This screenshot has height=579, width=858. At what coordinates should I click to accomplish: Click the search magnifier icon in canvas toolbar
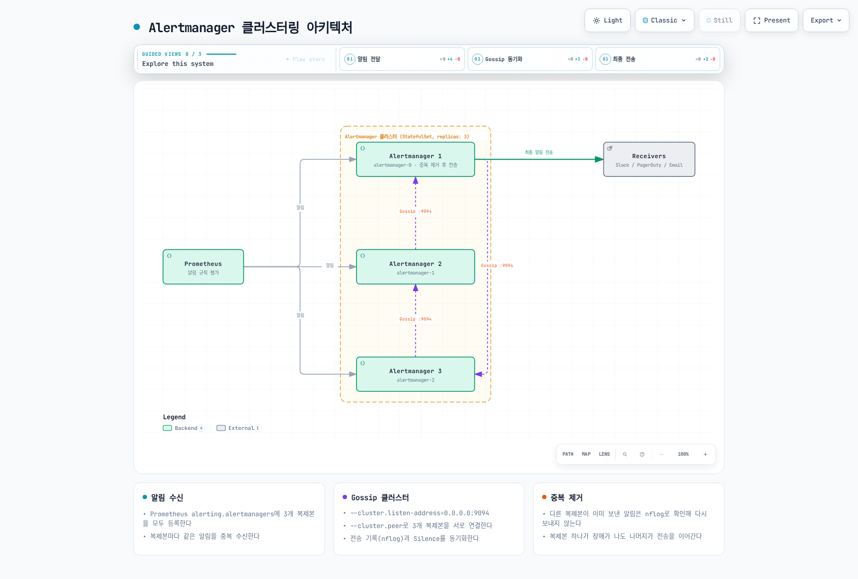625,454
